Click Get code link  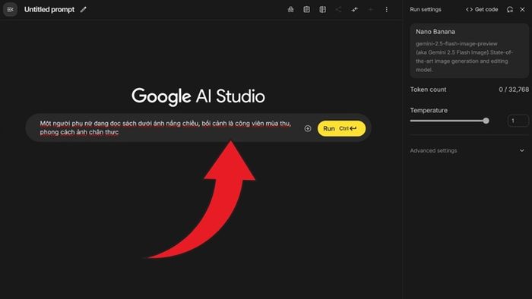point(482,9)
